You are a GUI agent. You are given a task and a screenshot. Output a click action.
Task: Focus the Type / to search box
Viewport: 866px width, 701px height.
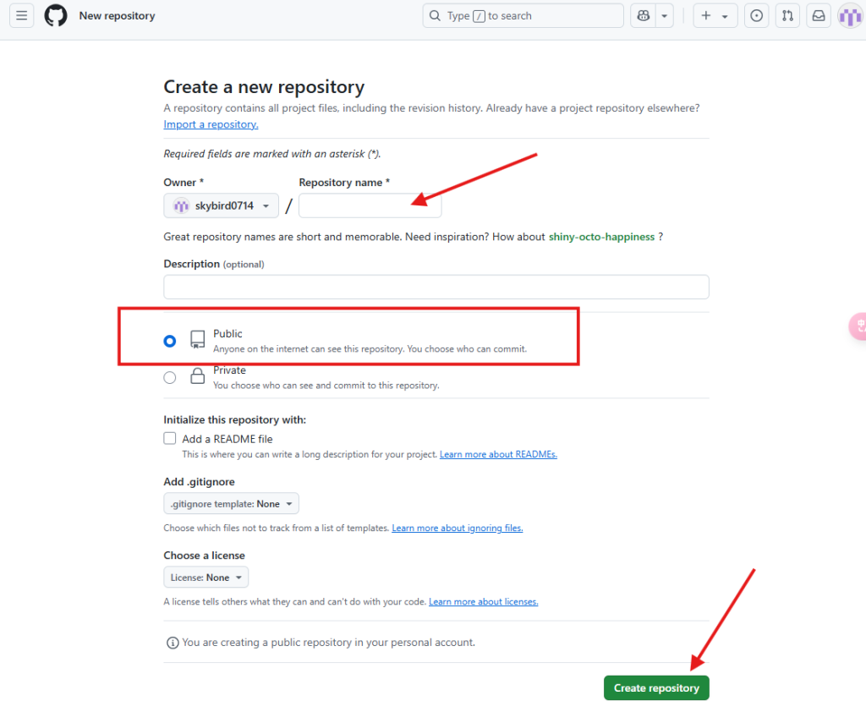[x=523, y=16]
